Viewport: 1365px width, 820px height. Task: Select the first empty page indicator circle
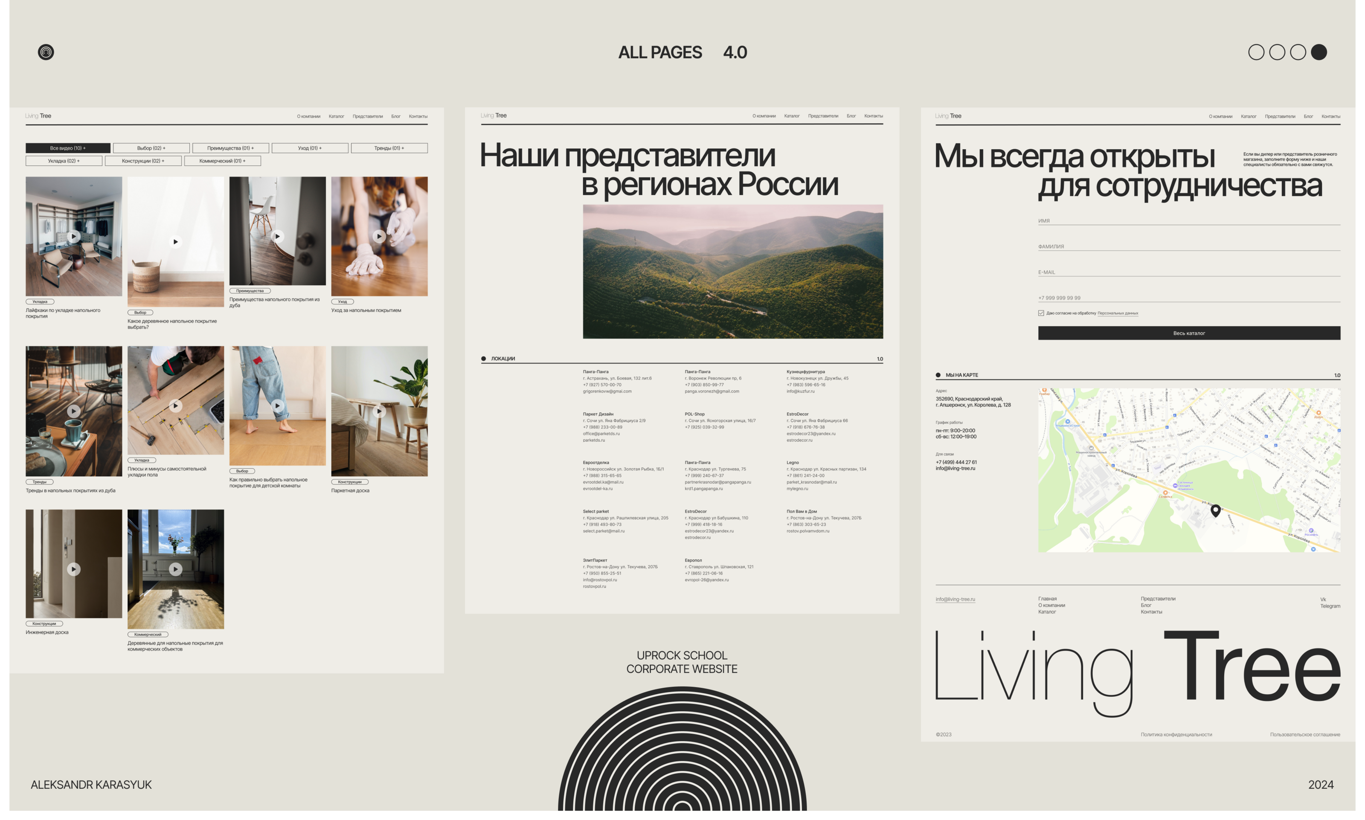tap(1256, 52)
